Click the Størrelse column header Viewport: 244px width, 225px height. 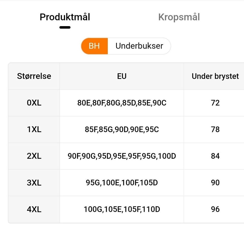pos(34,76)
